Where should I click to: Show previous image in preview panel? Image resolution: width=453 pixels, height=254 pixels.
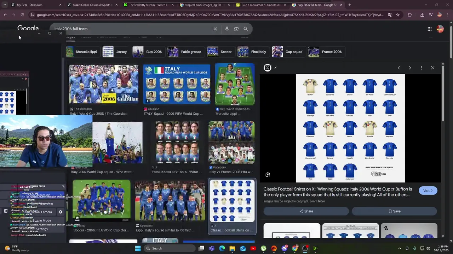click(x=398, y=68)
